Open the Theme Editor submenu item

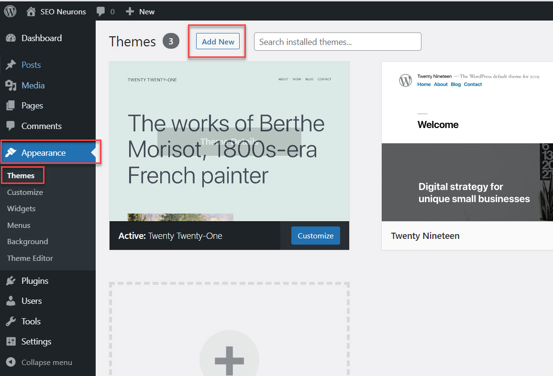tap(30, 258)
